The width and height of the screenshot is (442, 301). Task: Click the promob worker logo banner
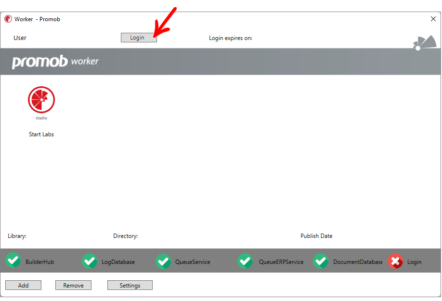point(55,62)
